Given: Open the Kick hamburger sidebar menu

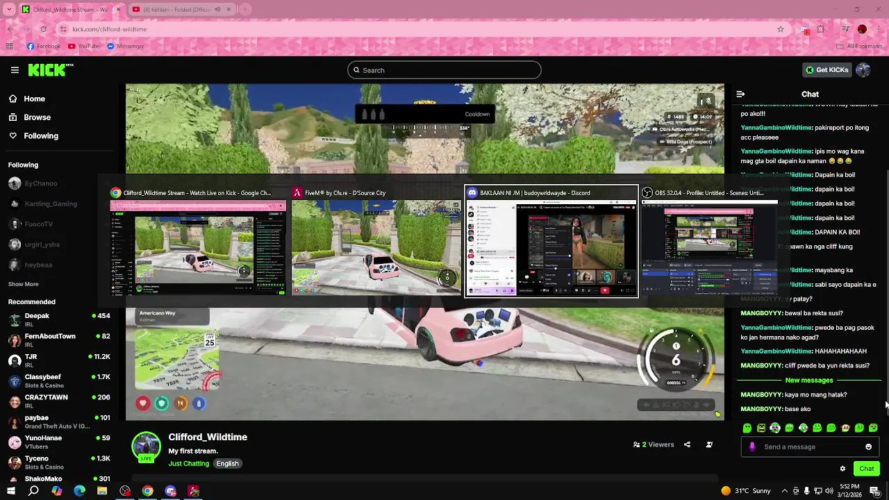Looking at the screenshot, I should [x=15, y=70].
